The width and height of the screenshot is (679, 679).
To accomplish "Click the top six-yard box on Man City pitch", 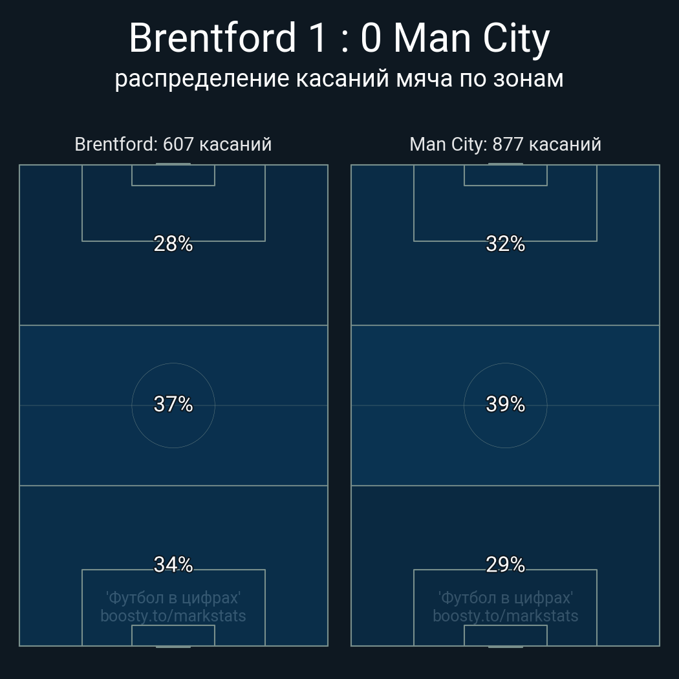I will [x=505, y=175].
